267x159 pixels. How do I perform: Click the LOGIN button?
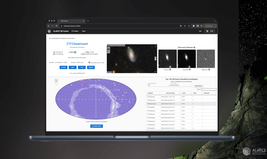tap(210, 31)
